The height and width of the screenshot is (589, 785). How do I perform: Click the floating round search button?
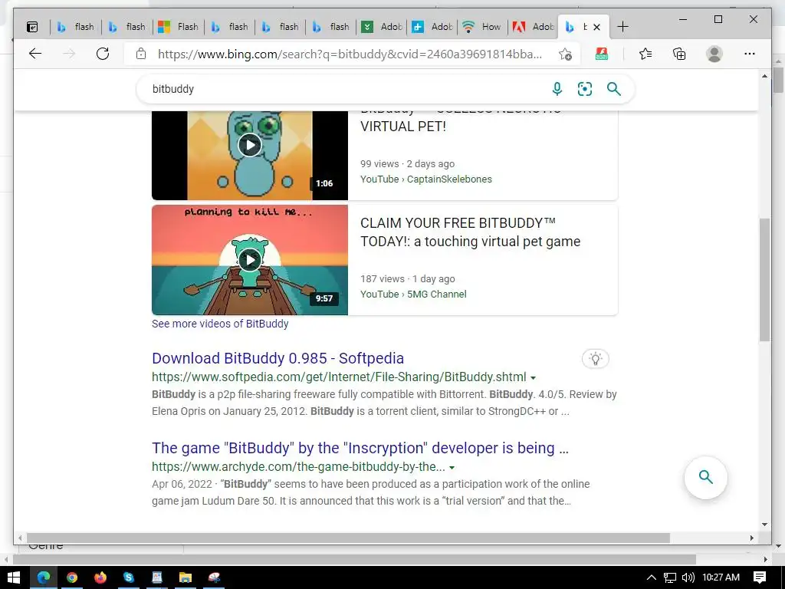coord(706,477)
